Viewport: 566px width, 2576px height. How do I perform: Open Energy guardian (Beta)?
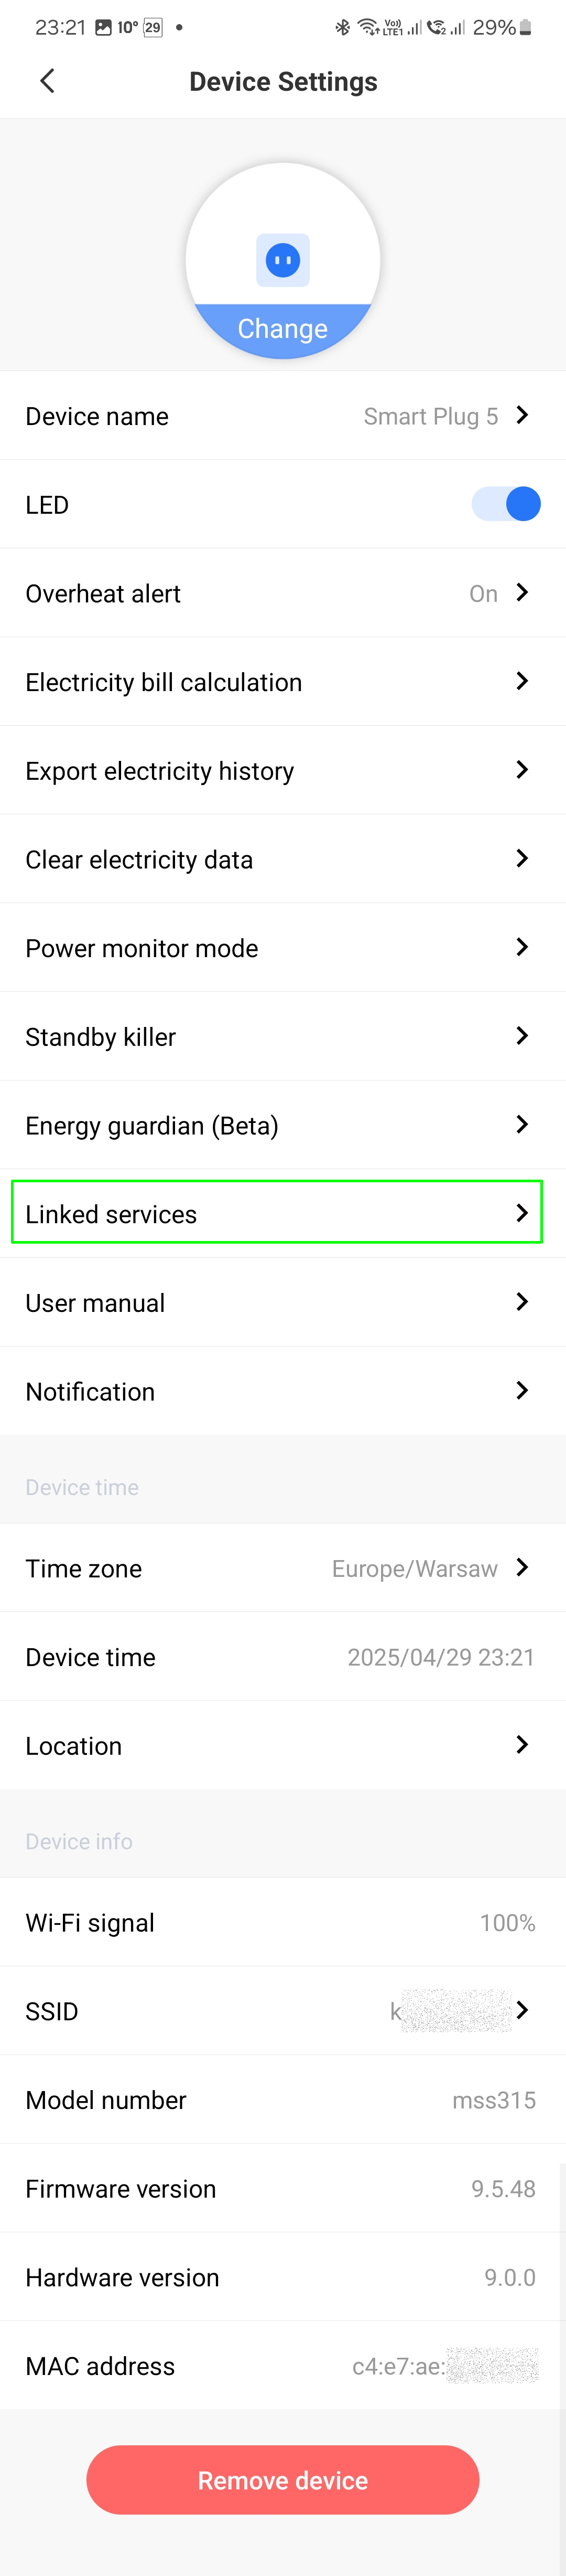tap(282, 1125)
